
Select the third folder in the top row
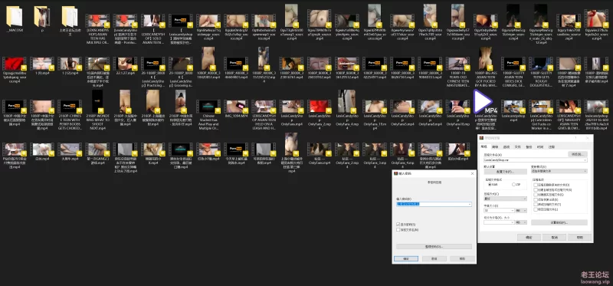click(70, 16)
